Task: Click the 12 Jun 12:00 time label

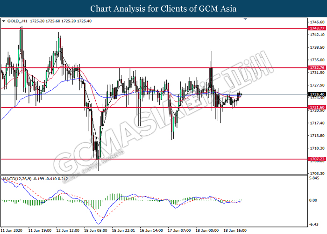Action: (x=68, y=230)
